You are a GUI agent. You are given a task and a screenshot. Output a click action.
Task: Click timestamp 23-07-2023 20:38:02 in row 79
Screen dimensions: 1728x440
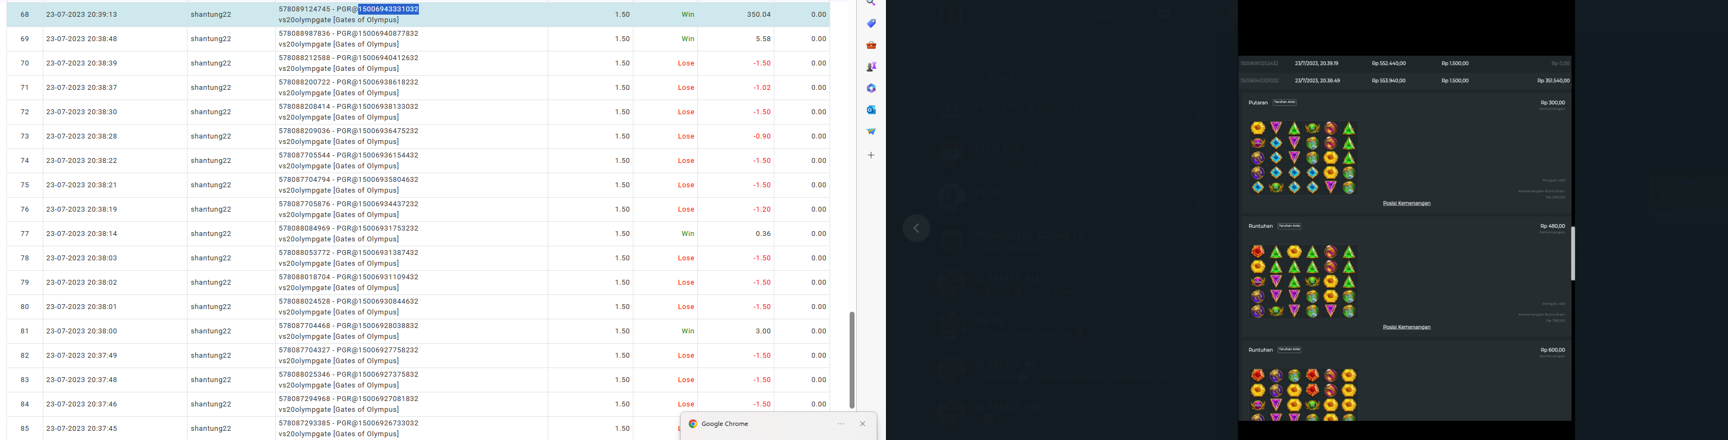pos(82,283)
